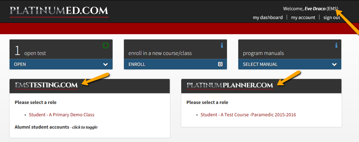
Task: Click the Eve Draco user name
Action: tap(315, 9)
